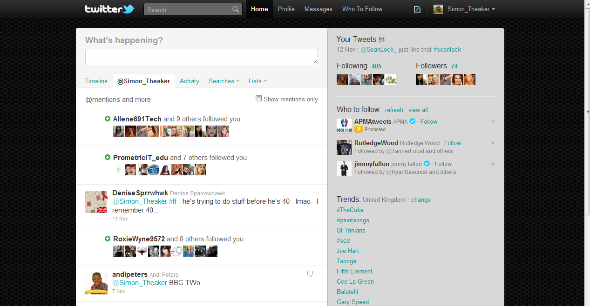
Task: Open @SeanLock_ mention in latest tweet
Action: pos(379,50)
